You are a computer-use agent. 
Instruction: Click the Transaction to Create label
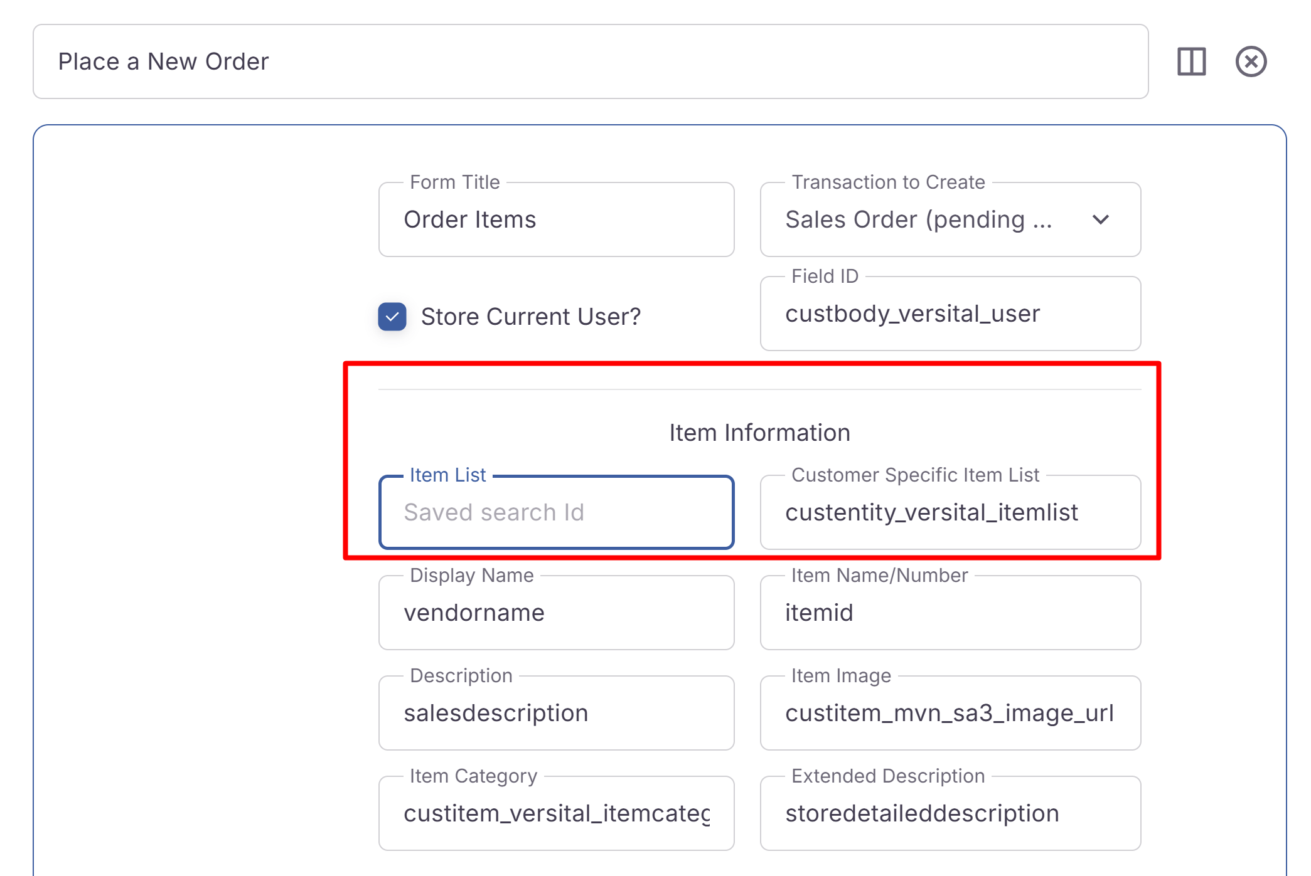[x=888, y=182]
